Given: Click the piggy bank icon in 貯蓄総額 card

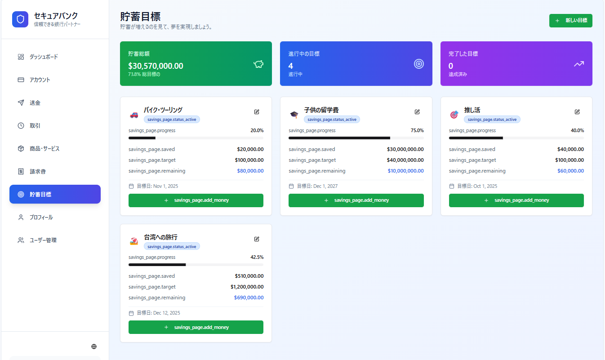Looking at the screenshot, I should [x=258, y=64].
